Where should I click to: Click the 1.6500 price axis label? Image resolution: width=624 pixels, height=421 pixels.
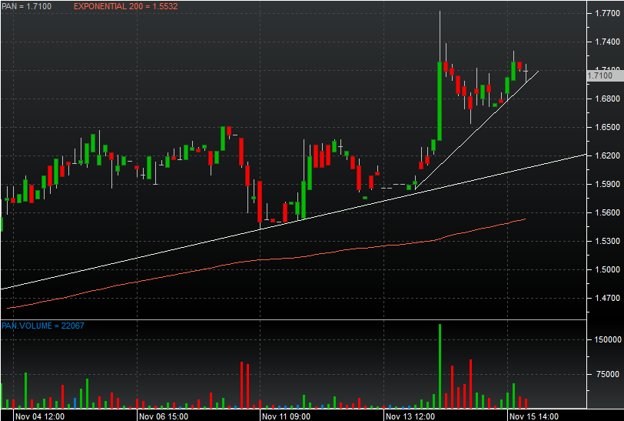point(607,127)
